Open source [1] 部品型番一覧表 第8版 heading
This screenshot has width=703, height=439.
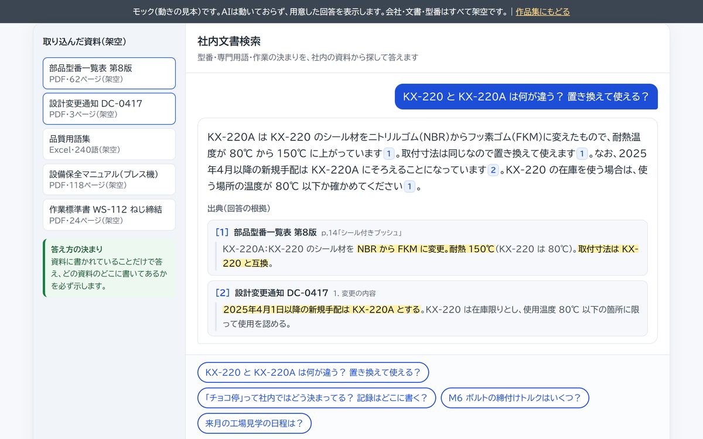[266, 232]
